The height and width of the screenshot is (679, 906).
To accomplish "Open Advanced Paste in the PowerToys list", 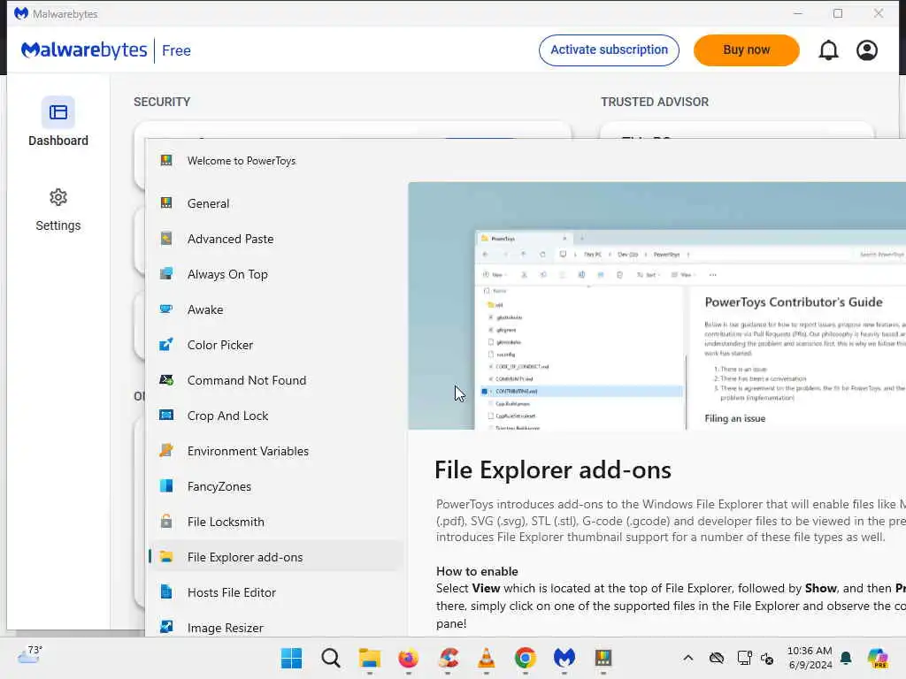I will point(231,239).
